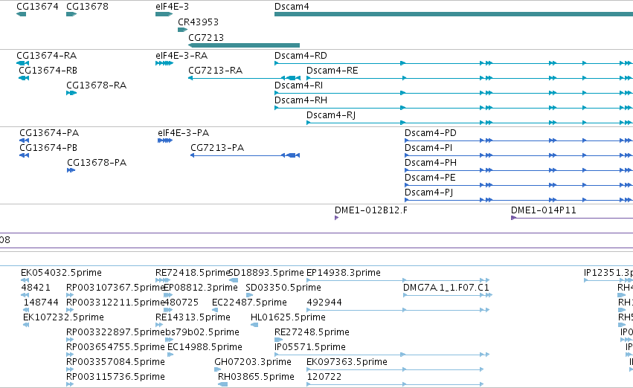Select transcript CG13674-RB

coord(48,70)
